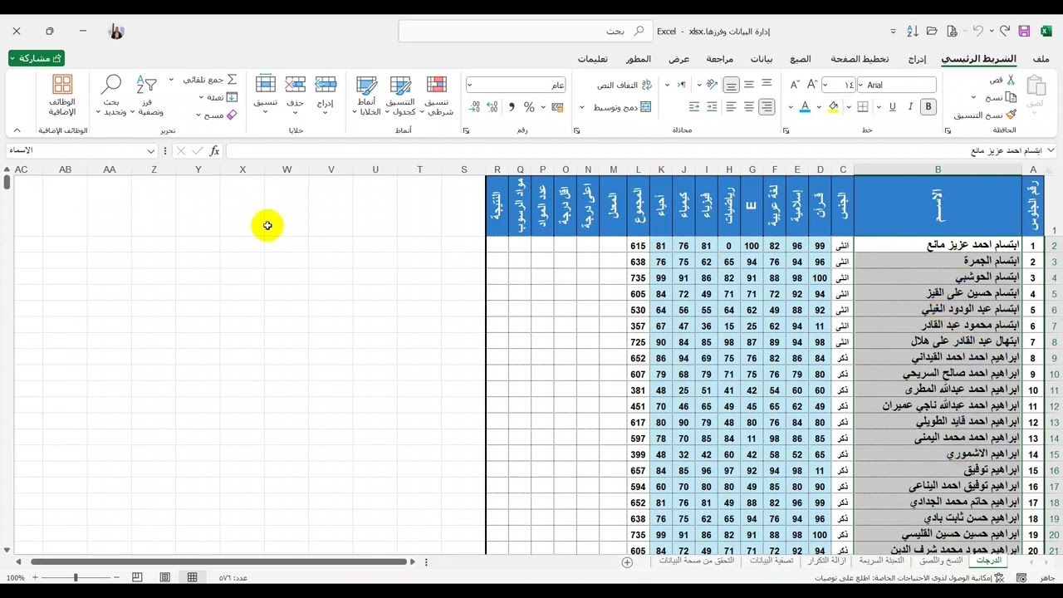
Task: Toggle Align Left horizontal alignment
Action: tap(731, 106)
